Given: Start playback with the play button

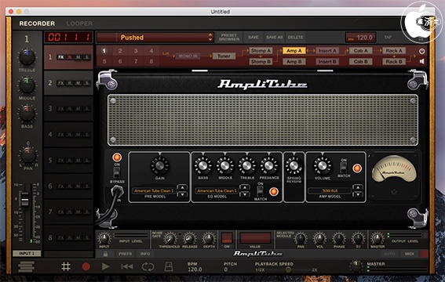Looking at the screenshot, I should [x=105, y=266].
